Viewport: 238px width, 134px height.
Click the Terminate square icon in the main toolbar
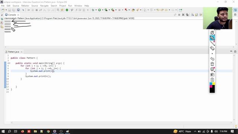36,10
